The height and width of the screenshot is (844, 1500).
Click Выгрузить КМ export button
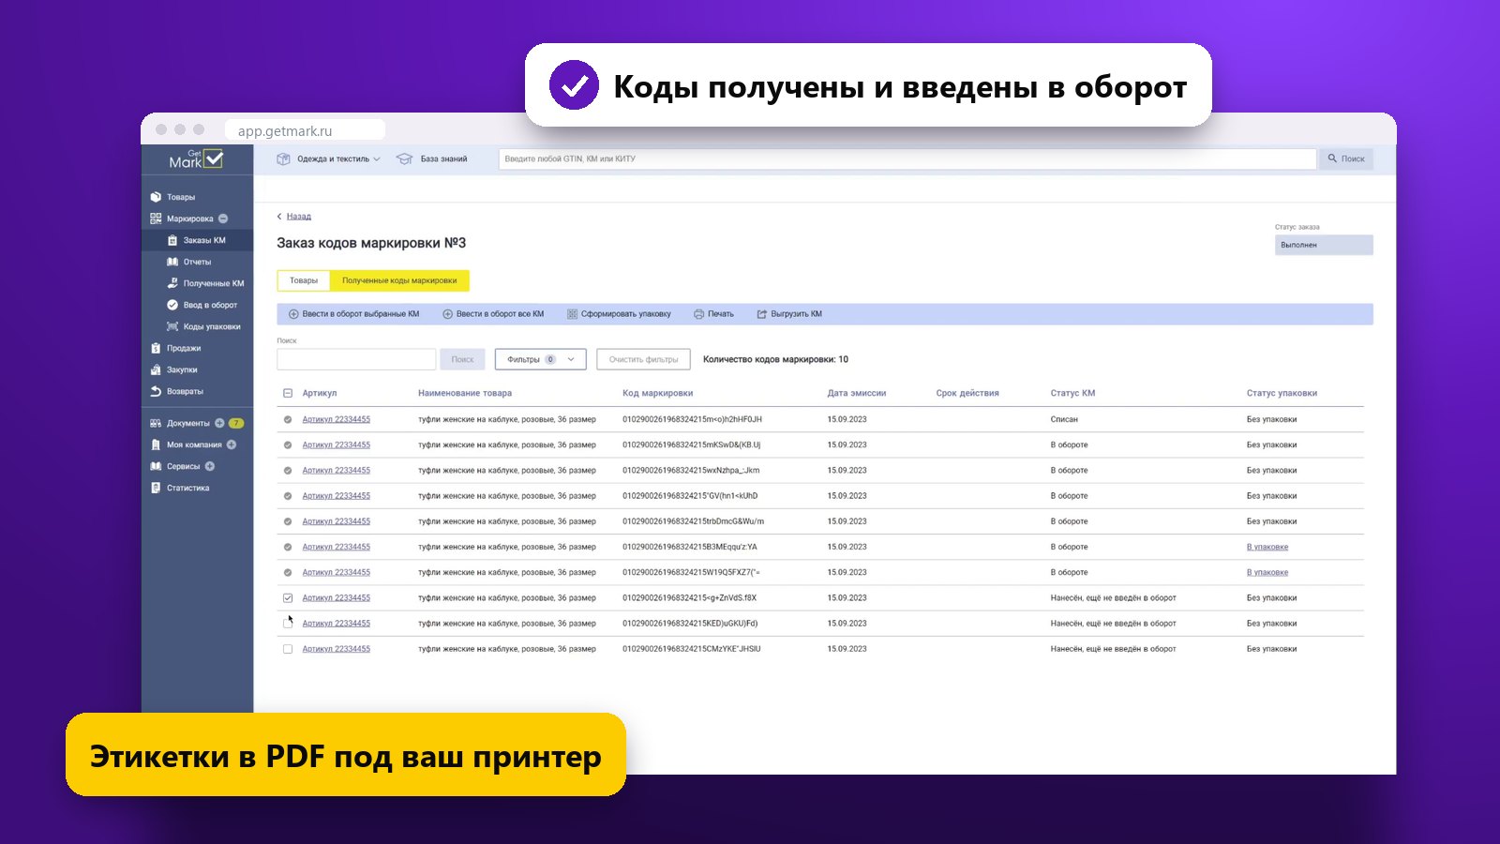tap(789, 314)
